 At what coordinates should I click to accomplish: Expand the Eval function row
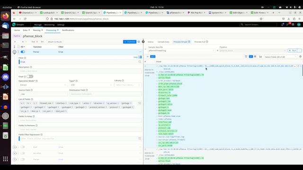tap(15, 147)
